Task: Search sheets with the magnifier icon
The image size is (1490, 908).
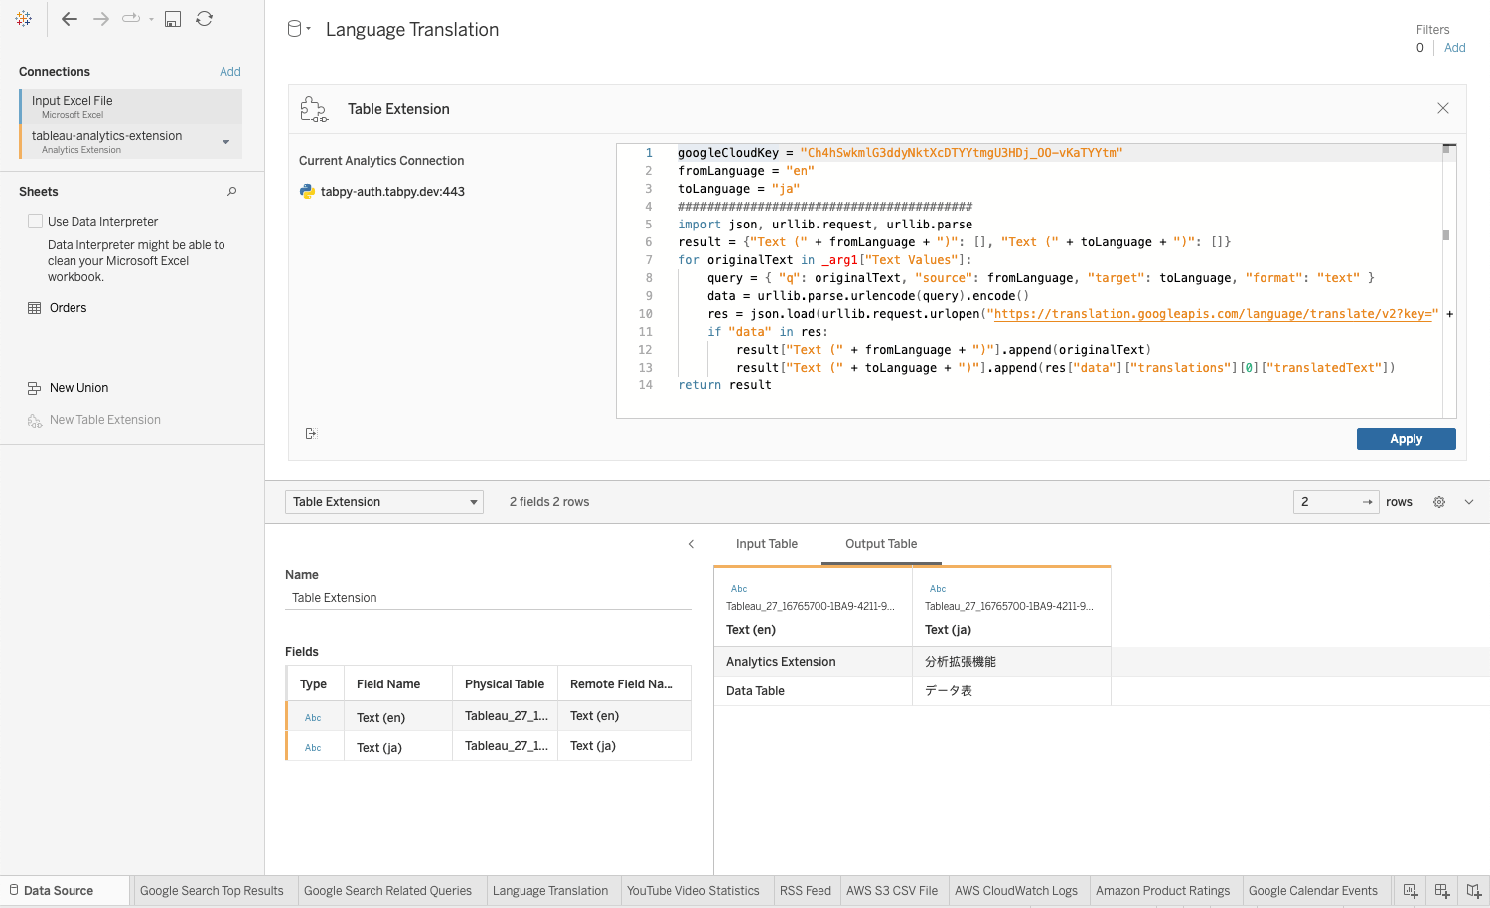Action: 232,192
